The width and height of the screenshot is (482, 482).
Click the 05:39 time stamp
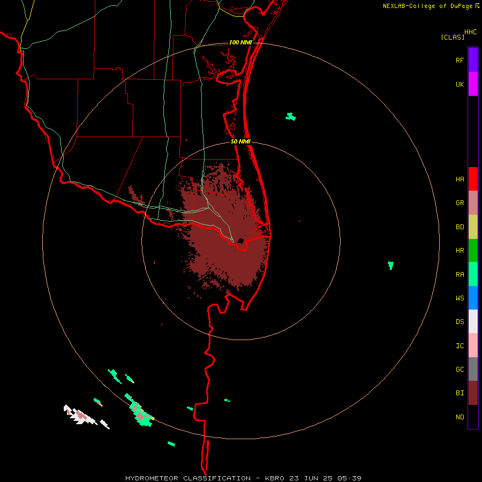[x=349, y=478]
